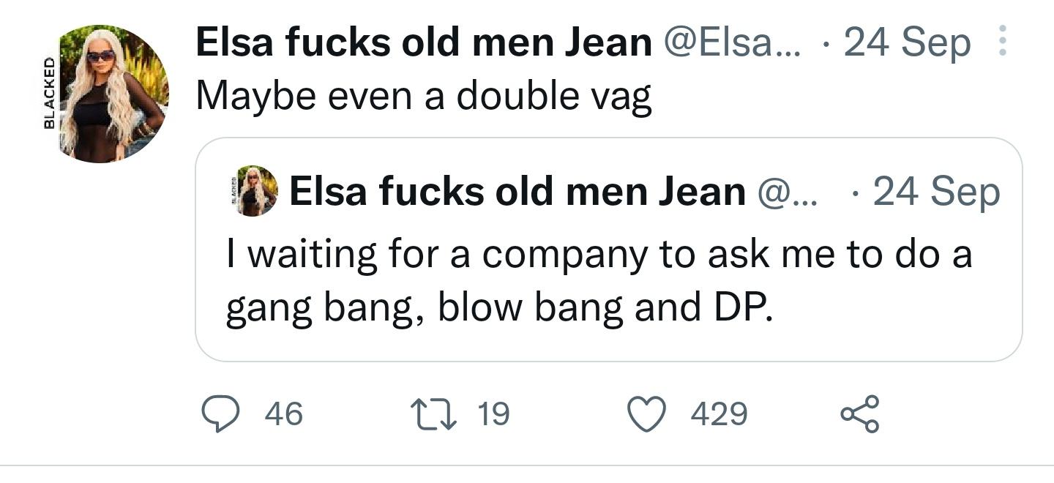
Task: Click the reply speech bubble icon
Action: pyautogui.click(x=220, y=413)
